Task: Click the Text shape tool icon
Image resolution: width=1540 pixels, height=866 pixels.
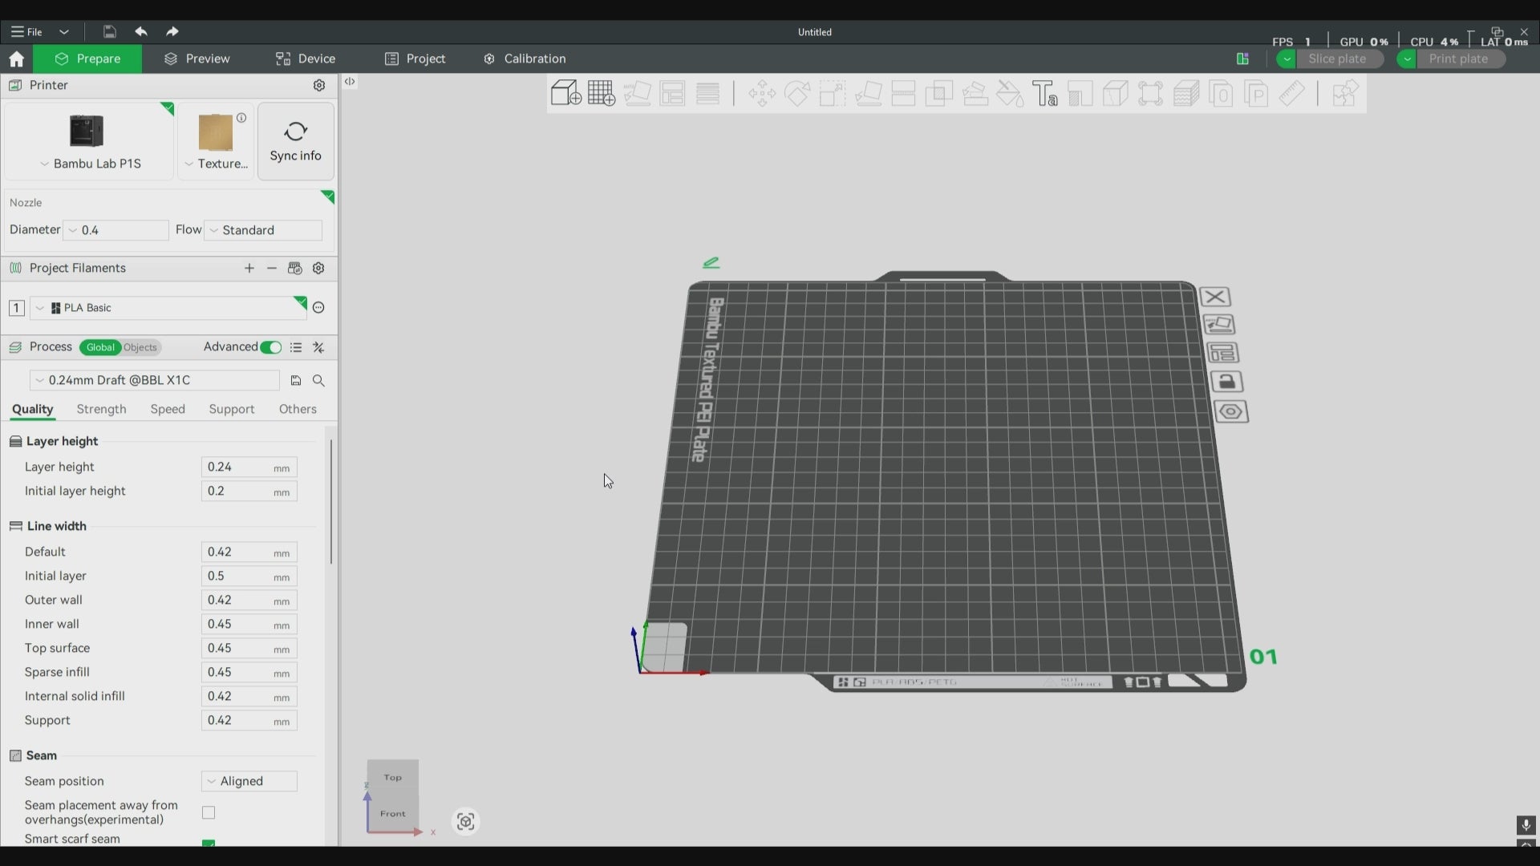Action: 1044,93
